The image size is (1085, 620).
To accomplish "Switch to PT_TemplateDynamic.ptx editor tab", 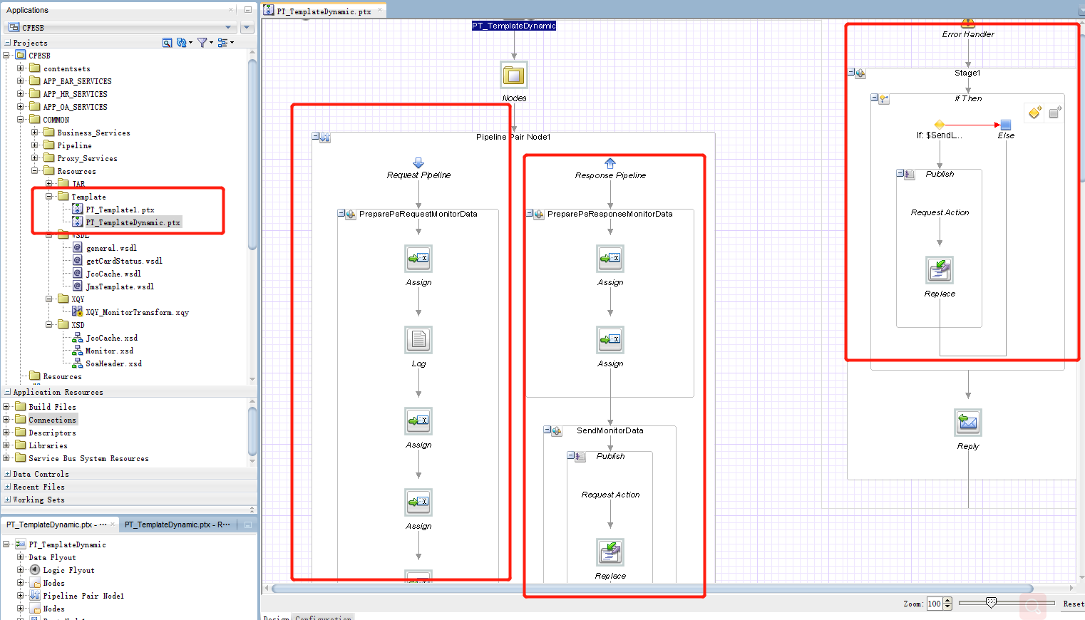I will [324, 11].
